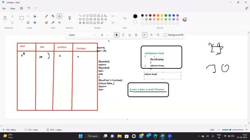Viewport: 250px width, 140px height.
Task: Choose the Triangle shape
Action: coord(102,16)
